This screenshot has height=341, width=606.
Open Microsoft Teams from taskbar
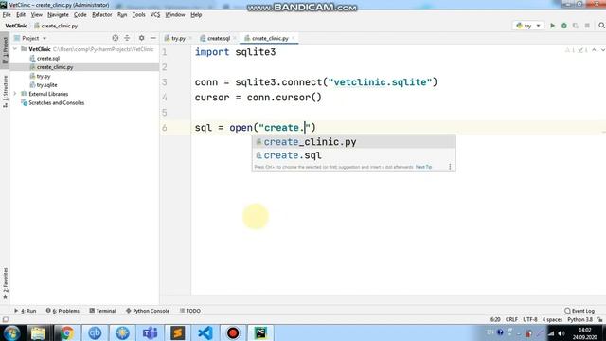pos(150,332)
